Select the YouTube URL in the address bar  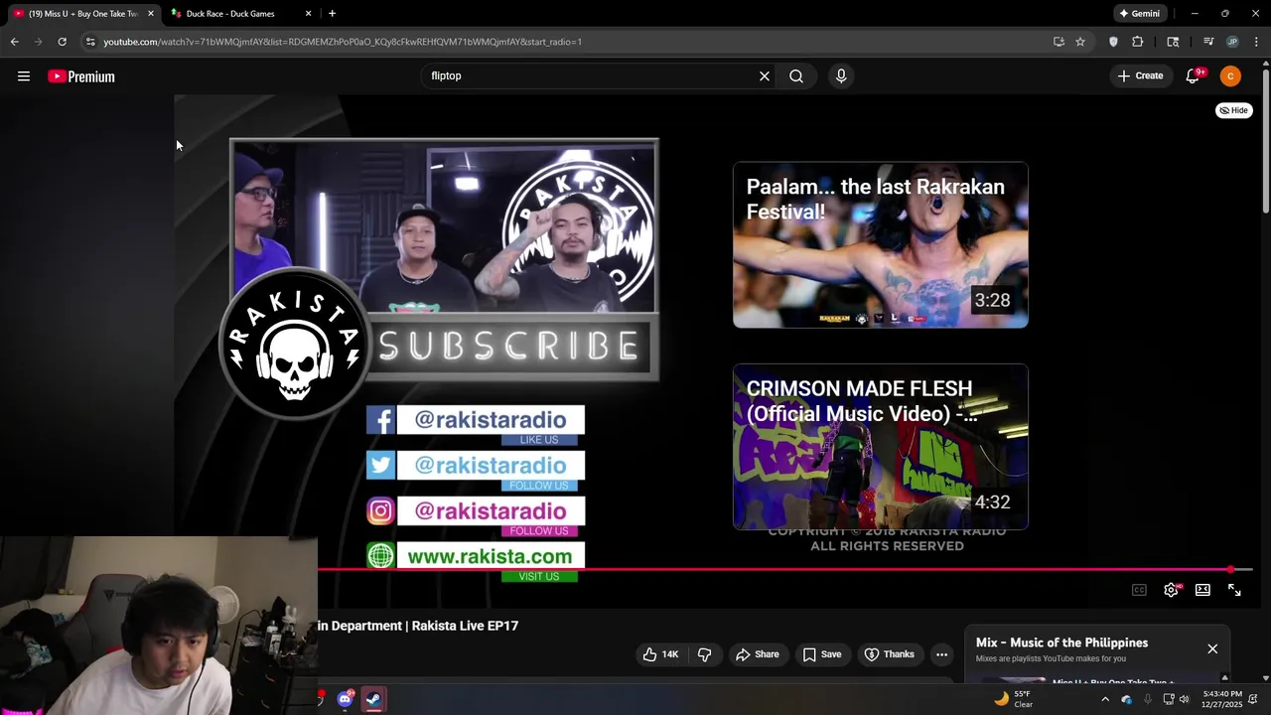point(343,42)
